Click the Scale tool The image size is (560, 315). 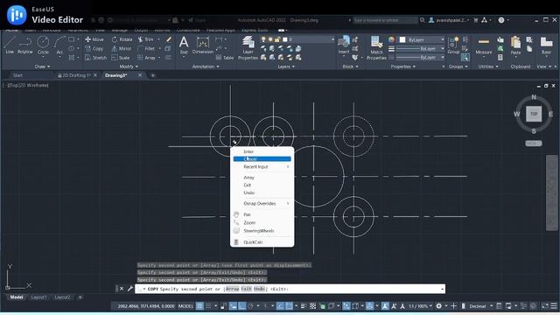click(121, 58)
